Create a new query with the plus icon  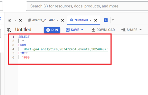click(106, 20)
